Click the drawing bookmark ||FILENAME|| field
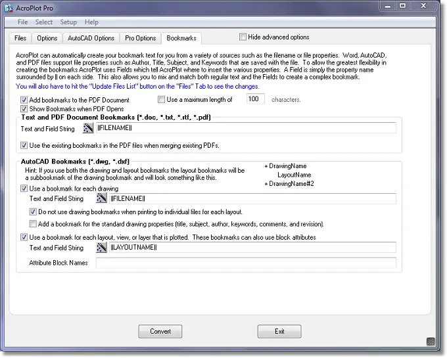447x358 pixels. point(252,198)
